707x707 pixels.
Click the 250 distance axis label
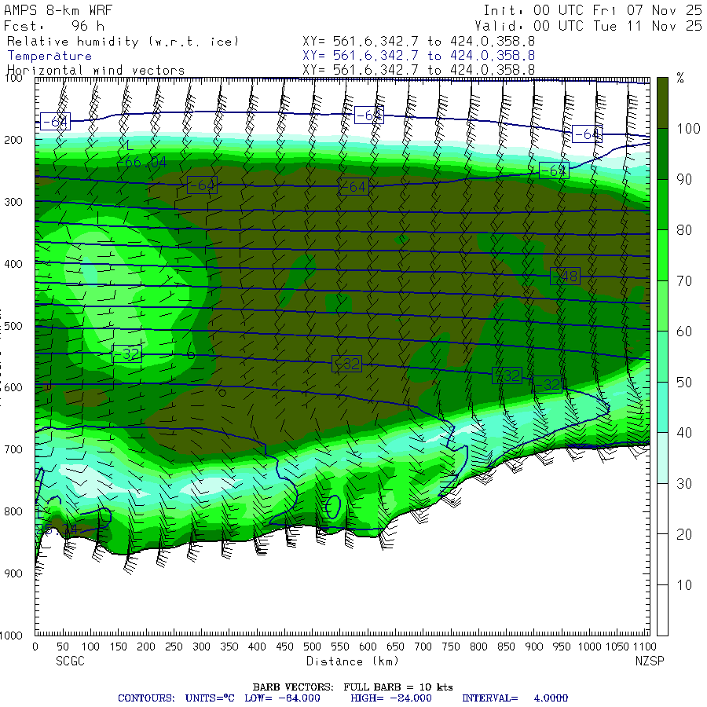(x=174, y=647)
